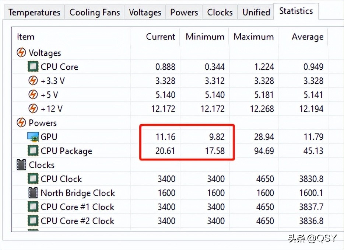Click the Powers group lightning icon
Screen dimensions: 344x250
tap(21, 122)
